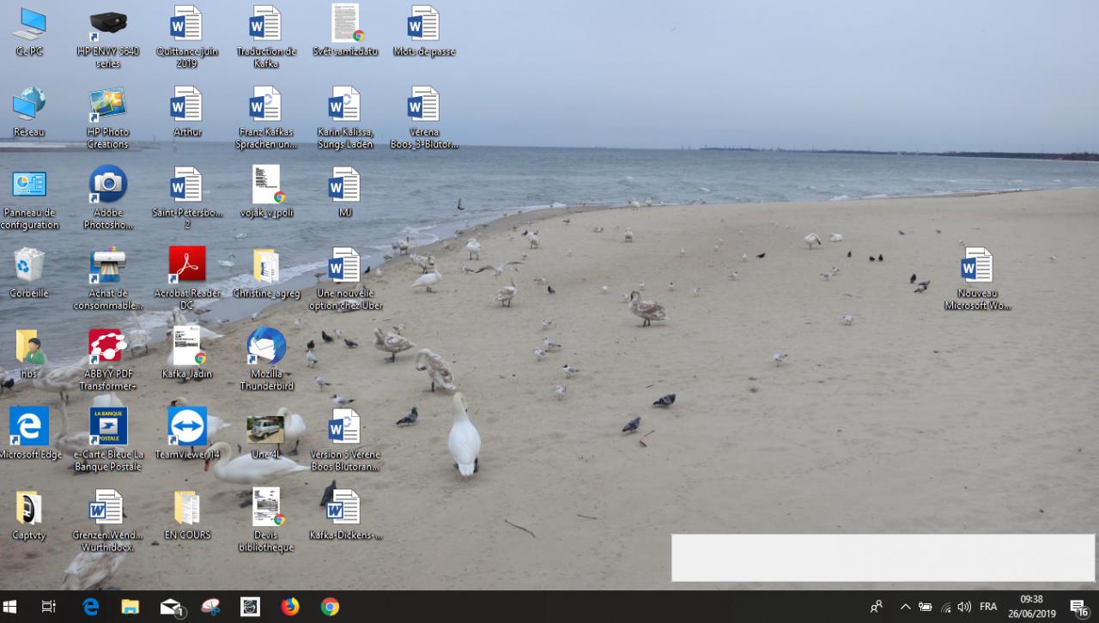Viewport: 1099px width, 623px height.
Task: Select the Version 5 Verene Boos document
Action: [345, 441]
